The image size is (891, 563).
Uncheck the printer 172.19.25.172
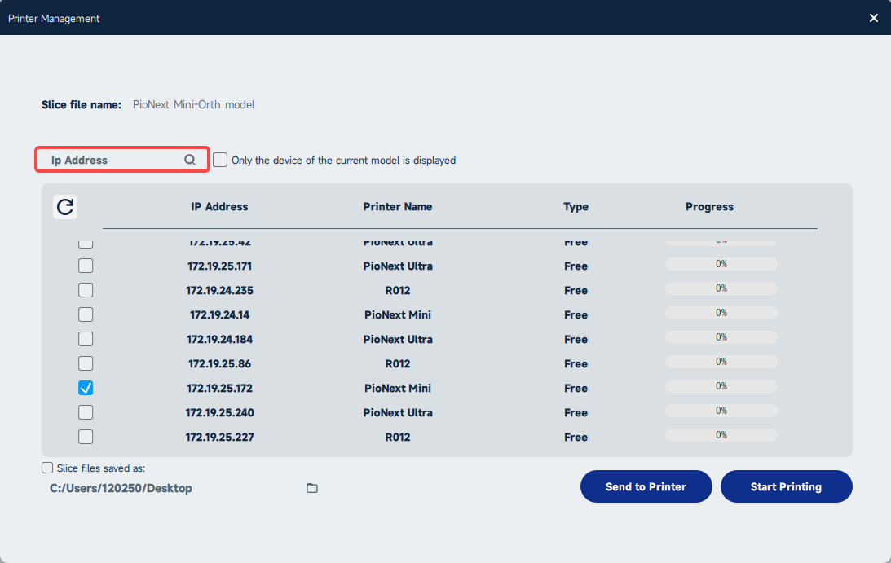[x=86, y=388]
